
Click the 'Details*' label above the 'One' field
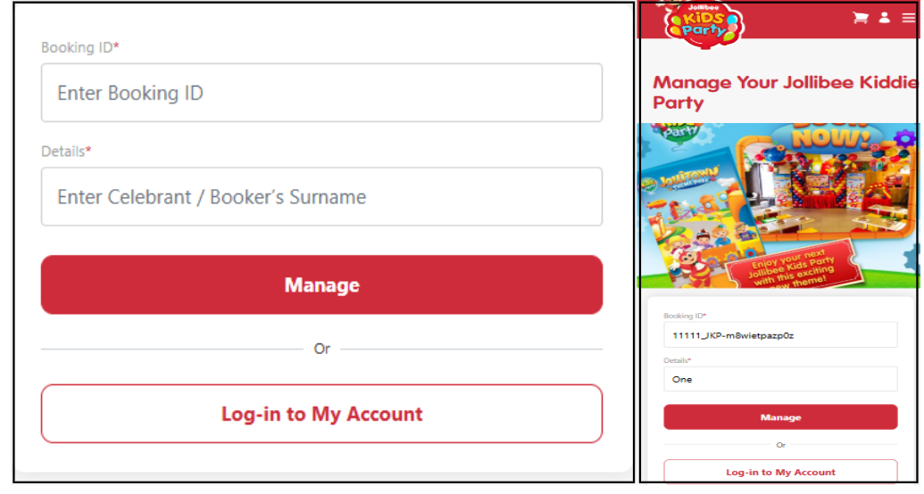point(677,360)
